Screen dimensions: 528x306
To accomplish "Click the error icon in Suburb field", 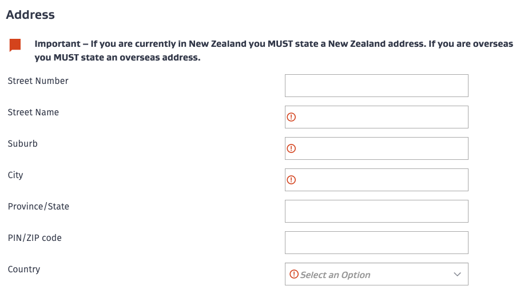I will point(291,148).
